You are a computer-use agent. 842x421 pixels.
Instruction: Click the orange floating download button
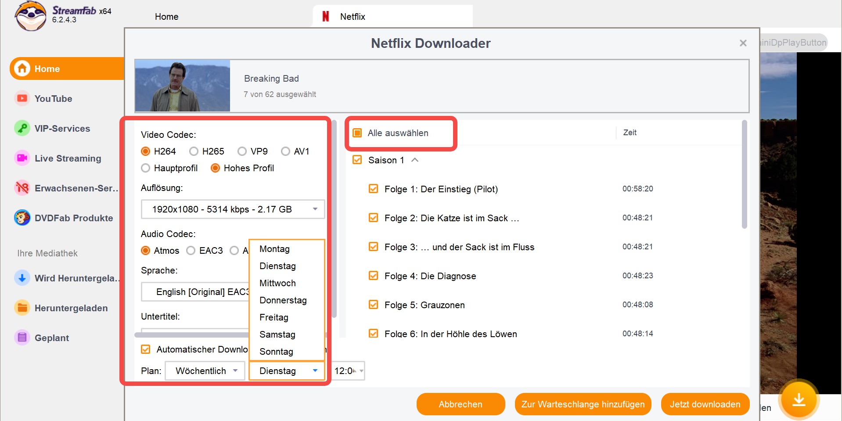point(799,400)
